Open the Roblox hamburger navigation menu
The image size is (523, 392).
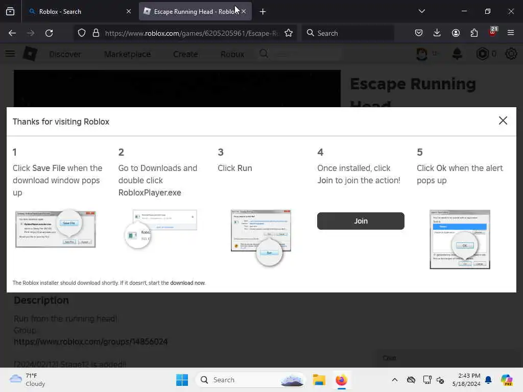10,54
